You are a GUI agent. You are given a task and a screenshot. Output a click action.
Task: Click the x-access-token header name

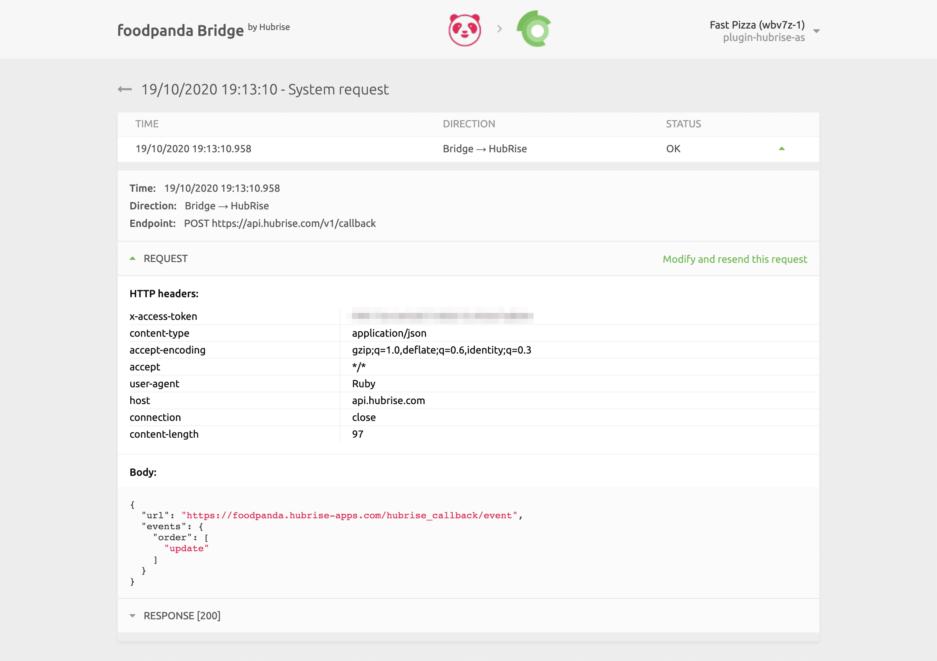163,317
